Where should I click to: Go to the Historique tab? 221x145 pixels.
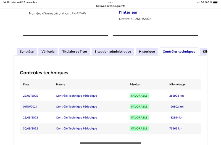147,52
